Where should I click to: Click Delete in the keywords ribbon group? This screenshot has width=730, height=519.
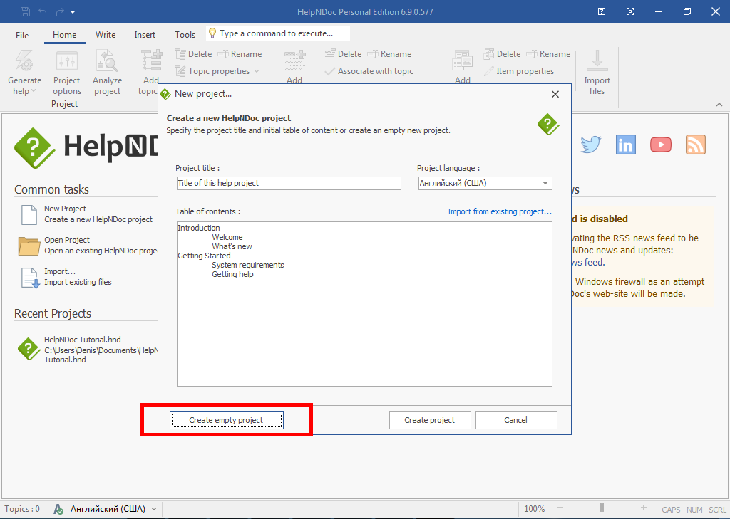click(344, 54)
